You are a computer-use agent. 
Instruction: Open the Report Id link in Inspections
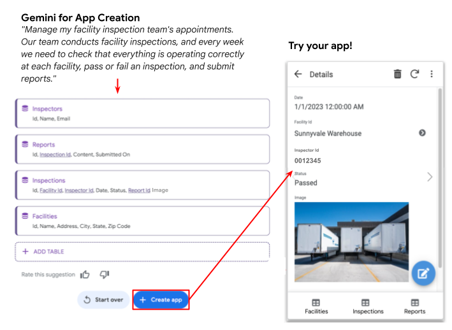click(x=139, y=190)
